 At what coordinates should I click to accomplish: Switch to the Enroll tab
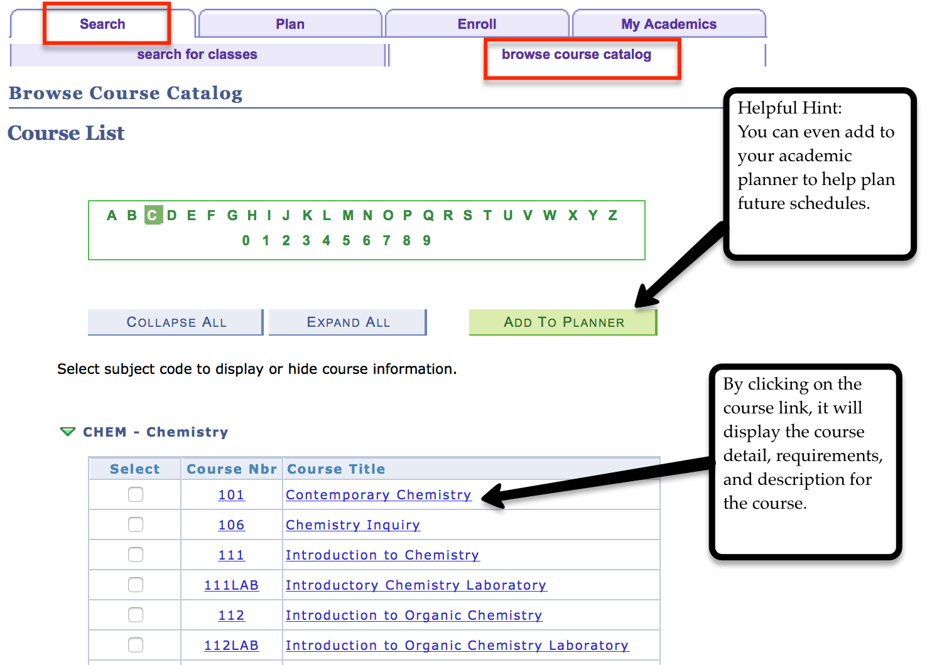[477, 24]
